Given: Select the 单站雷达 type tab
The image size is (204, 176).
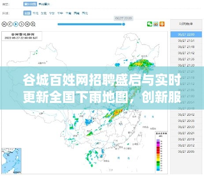Looking at the screenshot, I should [x=44, y=4].
